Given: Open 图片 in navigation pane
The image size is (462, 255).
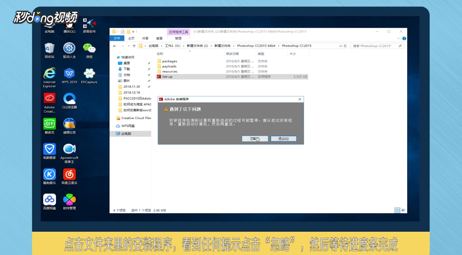Looking at the screenshot, I should click(127, 81).
